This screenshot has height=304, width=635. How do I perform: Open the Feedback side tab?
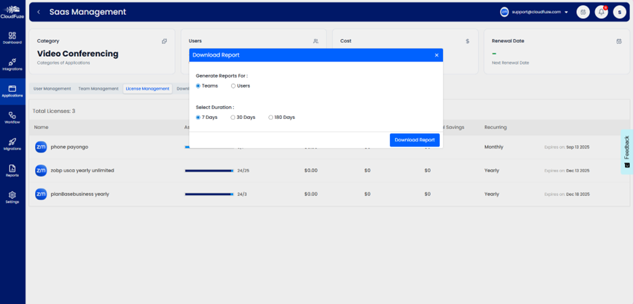click(627, 151)
